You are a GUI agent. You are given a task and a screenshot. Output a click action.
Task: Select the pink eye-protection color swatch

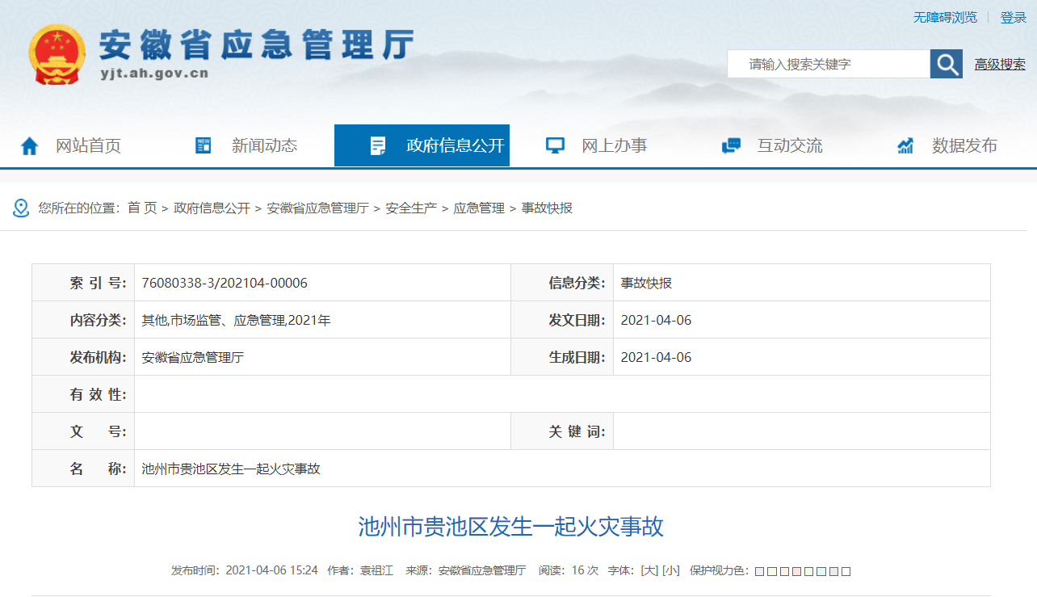796,571
